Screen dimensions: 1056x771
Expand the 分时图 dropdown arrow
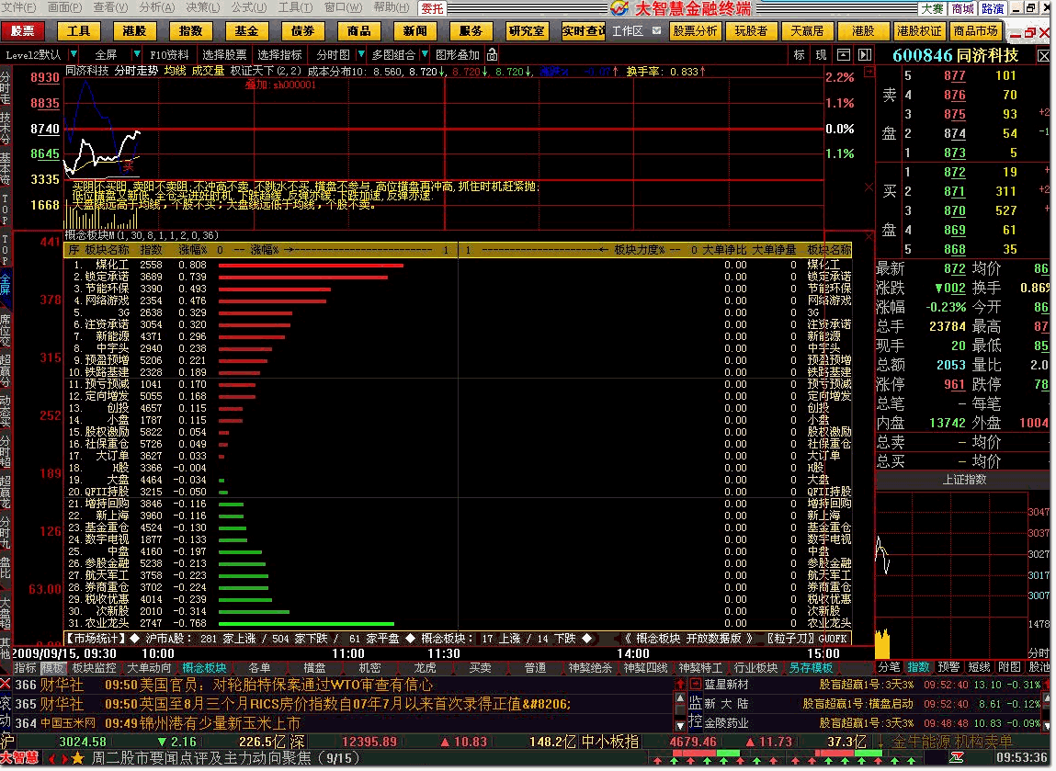point(361,54)
